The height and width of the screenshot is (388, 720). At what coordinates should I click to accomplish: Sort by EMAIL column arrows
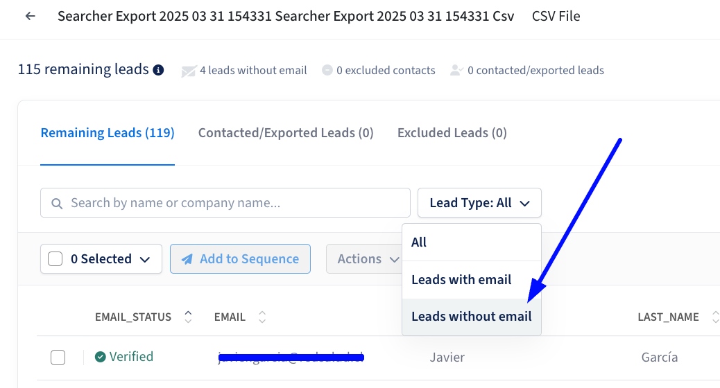point(262,317)
